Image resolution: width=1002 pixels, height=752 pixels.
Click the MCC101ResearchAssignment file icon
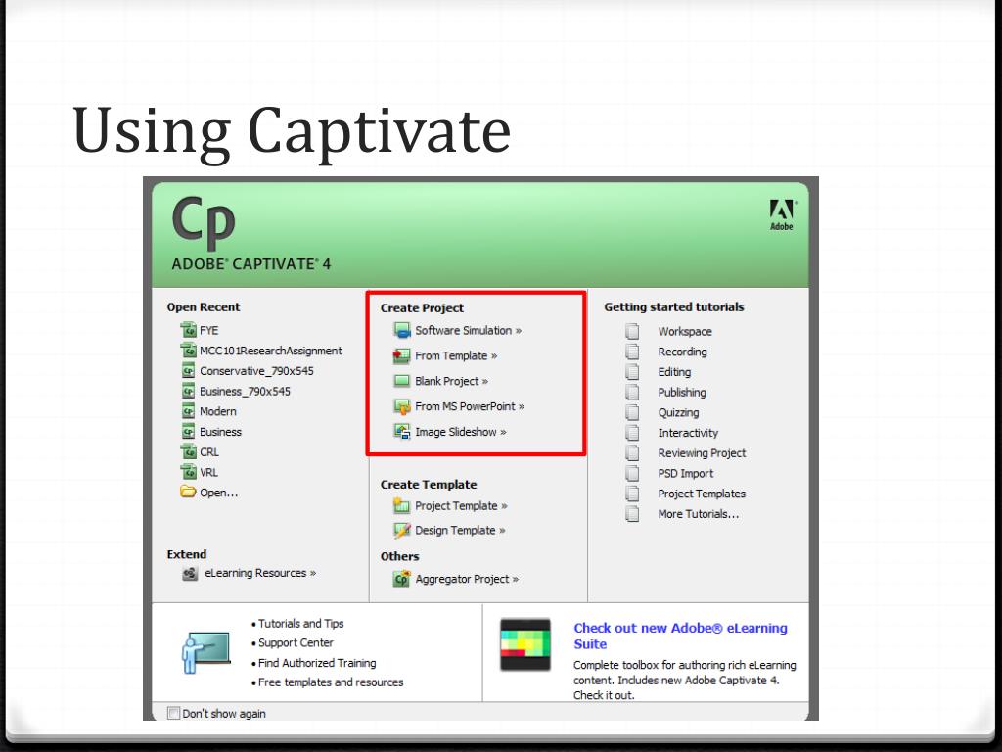click(189, 351)
